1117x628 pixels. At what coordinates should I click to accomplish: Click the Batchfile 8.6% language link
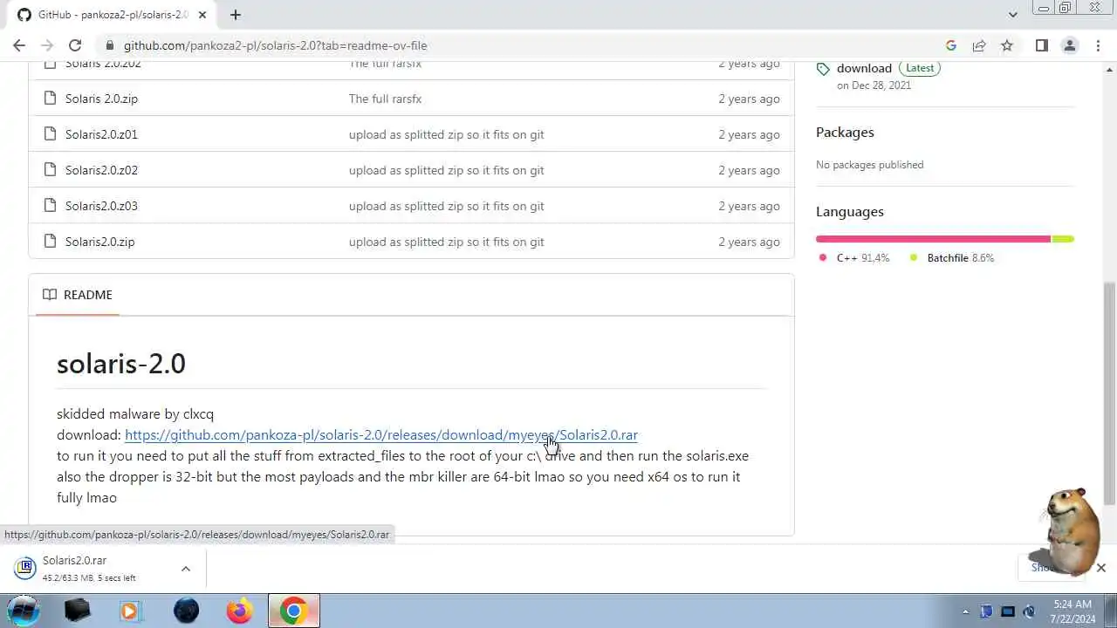coord(952,258)
